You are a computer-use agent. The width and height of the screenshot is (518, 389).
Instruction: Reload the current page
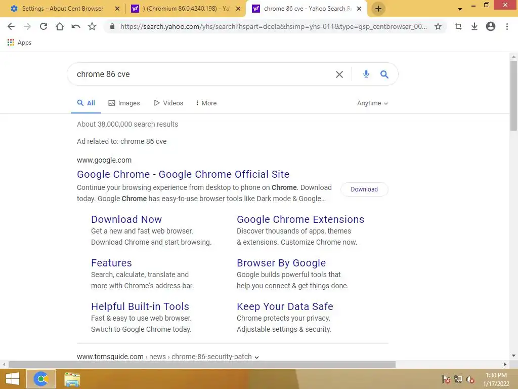pyautogui.click(x=44, y=26)
